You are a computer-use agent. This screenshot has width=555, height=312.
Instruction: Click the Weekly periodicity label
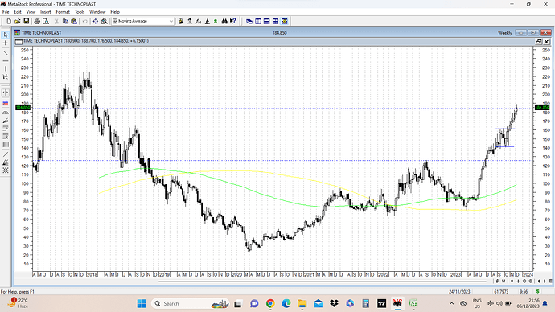coord(505,33)
